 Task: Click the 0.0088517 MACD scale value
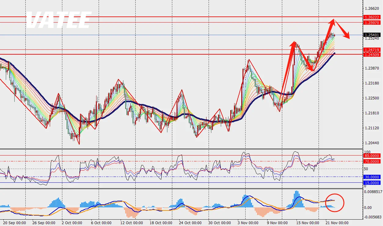[373, 192]
